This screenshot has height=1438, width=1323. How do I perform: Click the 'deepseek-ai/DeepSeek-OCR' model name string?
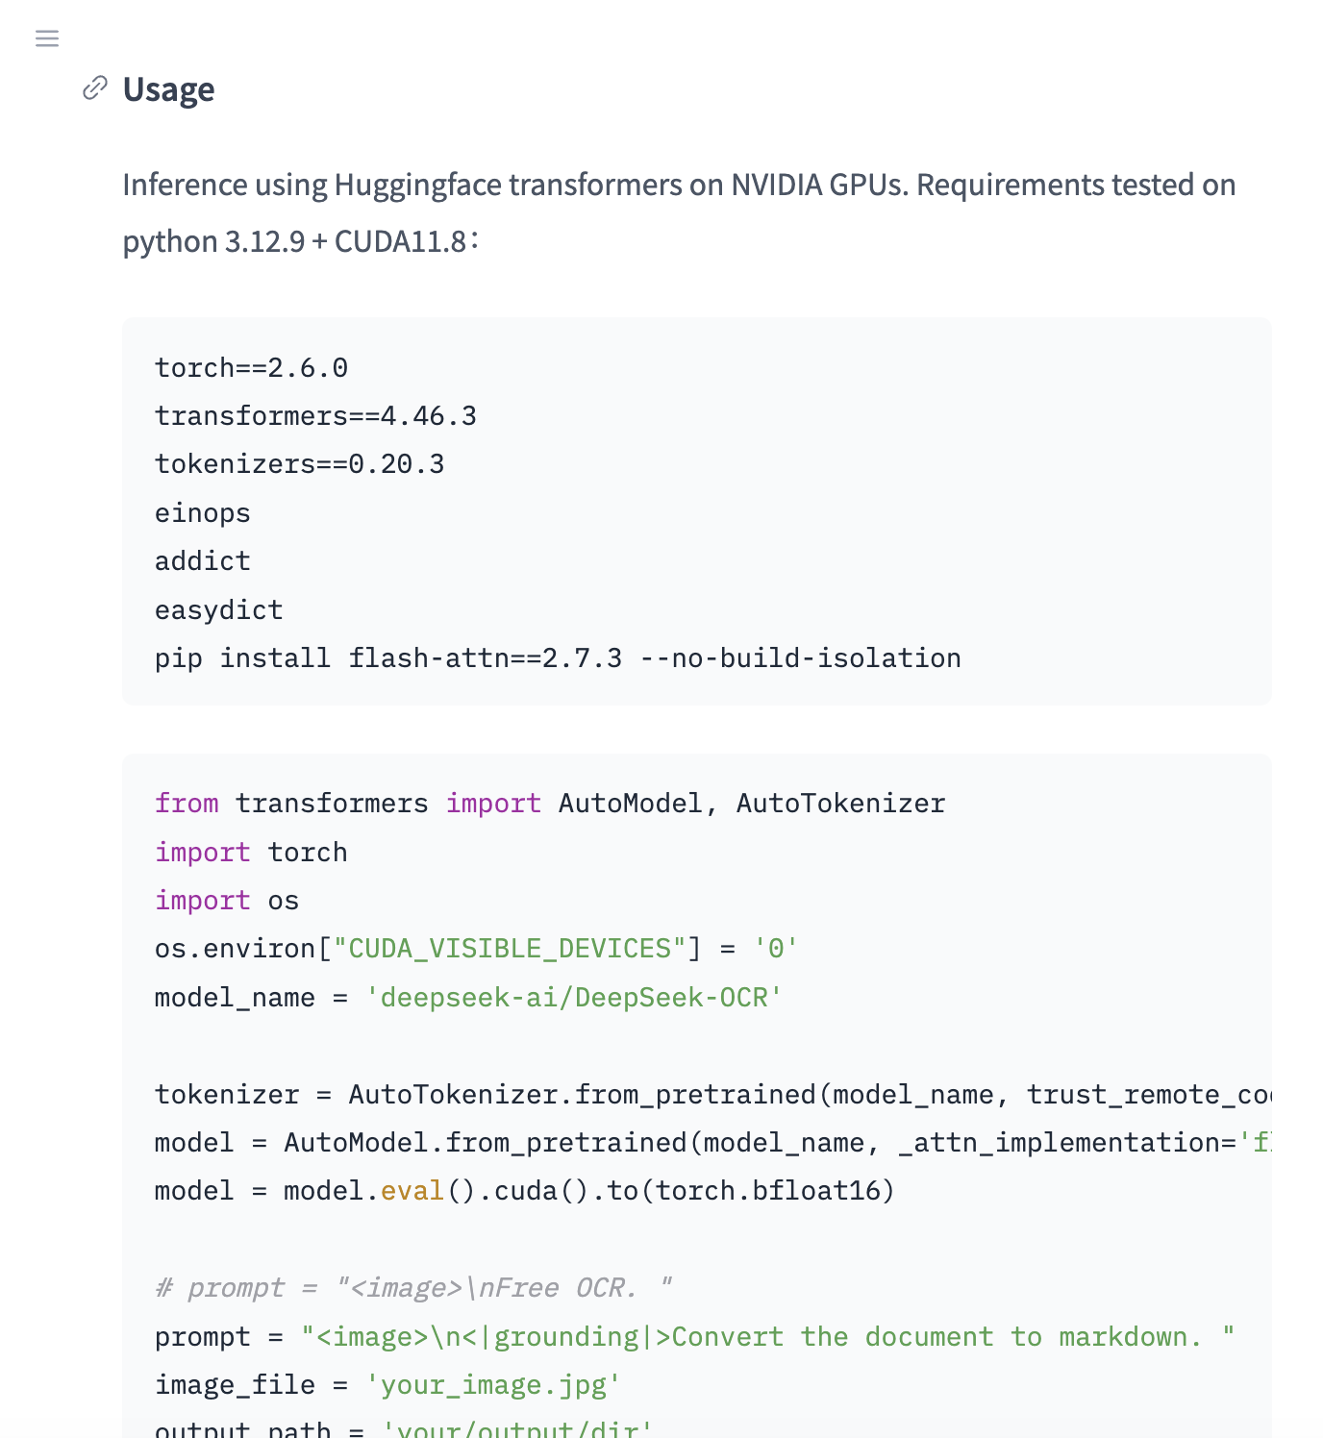click(574, 998)
